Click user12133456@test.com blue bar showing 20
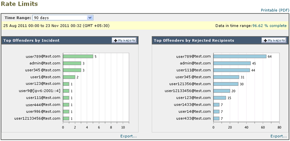The image size is (290, 141). pos(221,91)
